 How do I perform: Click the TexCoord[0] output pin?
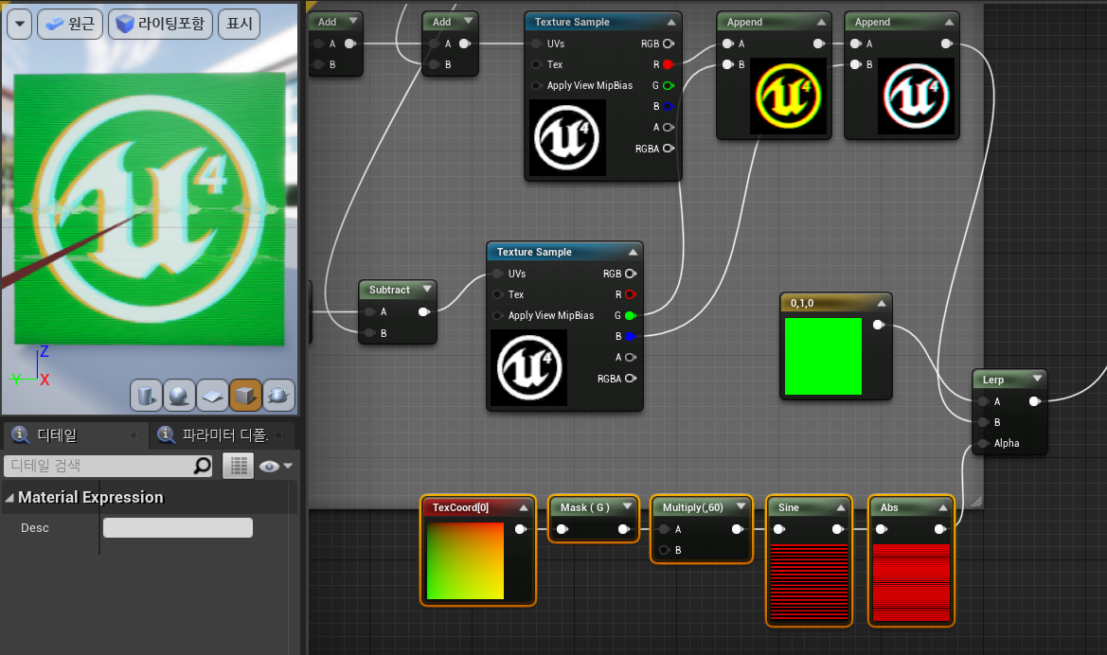[x=520, y=529]
